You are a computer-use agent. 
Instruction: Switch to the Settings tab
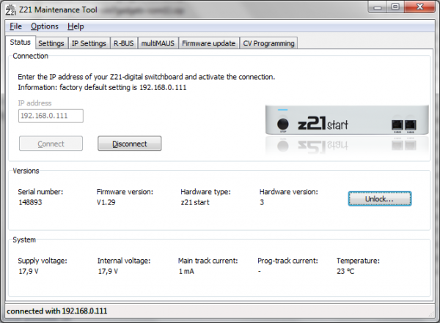point(51,43)
